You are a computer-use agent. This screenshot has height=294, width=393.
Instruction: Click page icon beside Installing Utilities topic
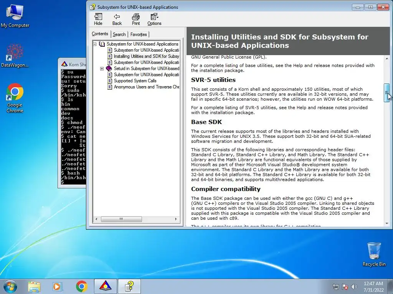tap(109, 56)
